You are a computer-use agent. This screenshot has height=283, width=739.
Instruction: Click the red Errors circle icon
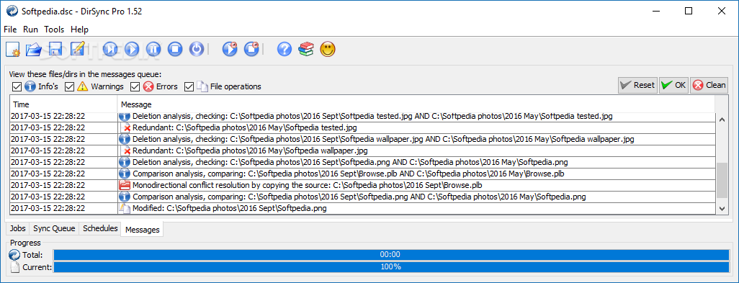(x=148, y=86)
